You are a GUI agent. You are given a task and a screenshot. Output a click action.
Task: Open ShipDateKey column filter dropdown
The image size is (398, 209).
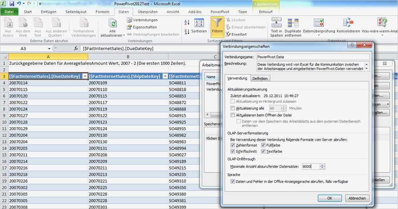(165, 76)
